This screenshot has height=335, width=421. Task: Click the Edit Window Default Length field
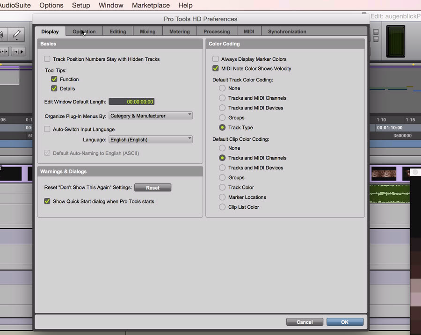(x=131, y=102)
